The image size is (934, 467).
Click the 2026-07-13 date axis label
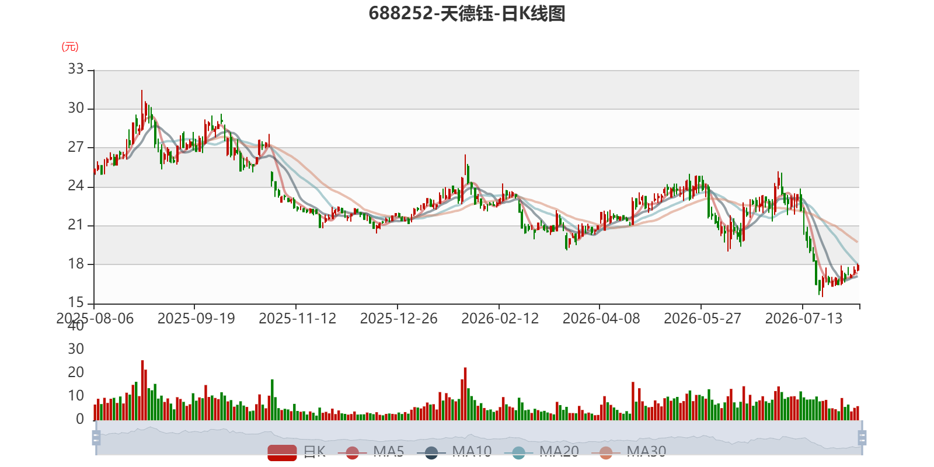click(x=804, y=319)
